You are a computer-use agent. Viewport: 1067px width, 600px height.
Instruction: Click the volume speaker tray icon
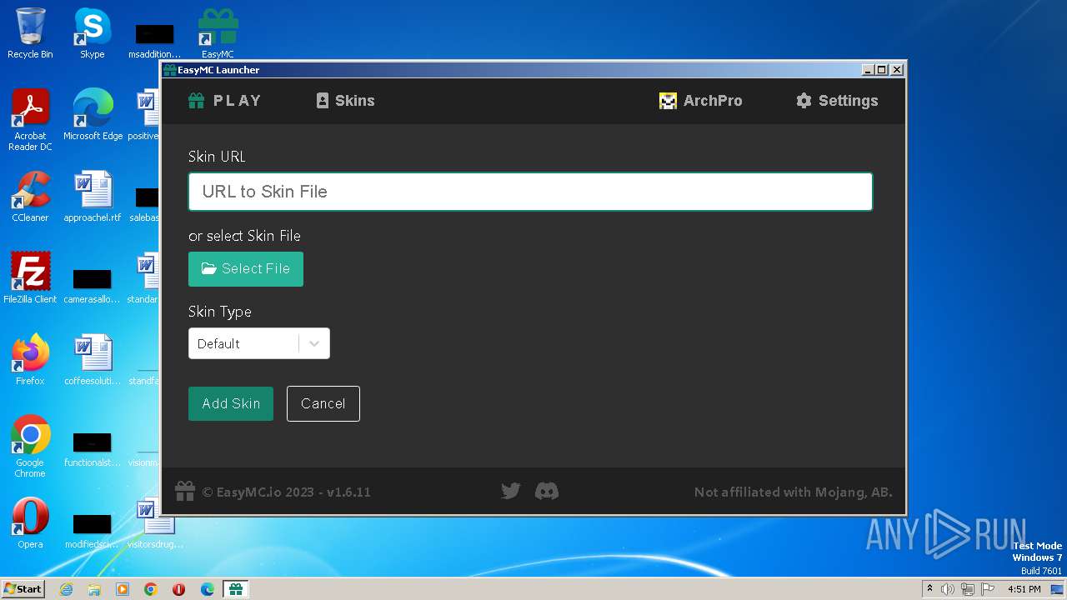point(948,589)
